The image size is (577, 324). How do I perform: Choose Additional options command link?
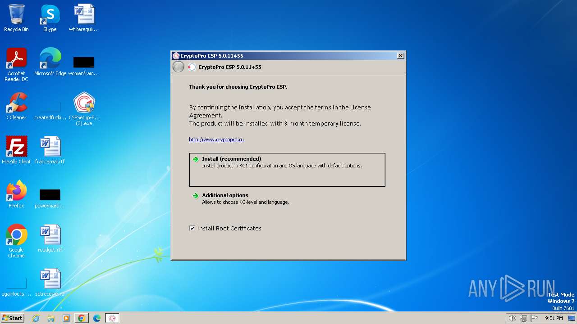pos(287,198)
